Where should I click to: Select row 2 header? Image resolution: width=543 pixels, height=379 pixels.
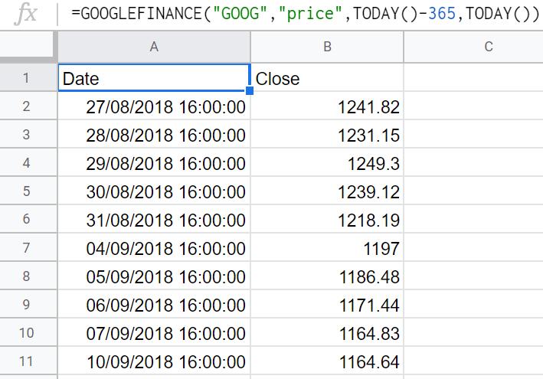tap(27, 106)
